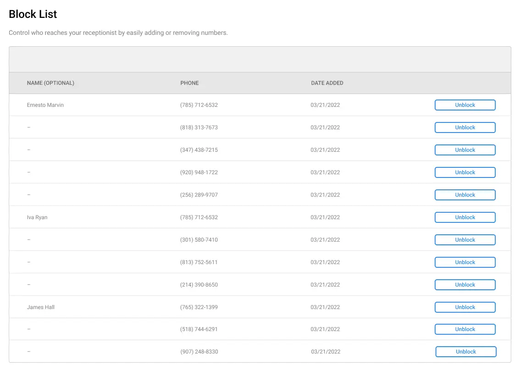Select the name James Hall
Image resolution: width=520 pixels, height=376 pixels.
41,307
